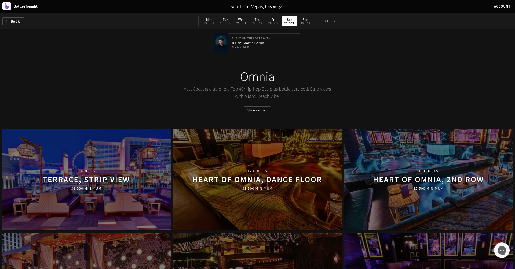Click the BottlesTonight brand name
The height and width of the screenshot is (269, 515).
25,6
